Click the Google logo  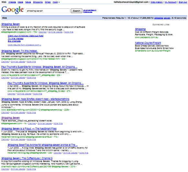point(13,10)
